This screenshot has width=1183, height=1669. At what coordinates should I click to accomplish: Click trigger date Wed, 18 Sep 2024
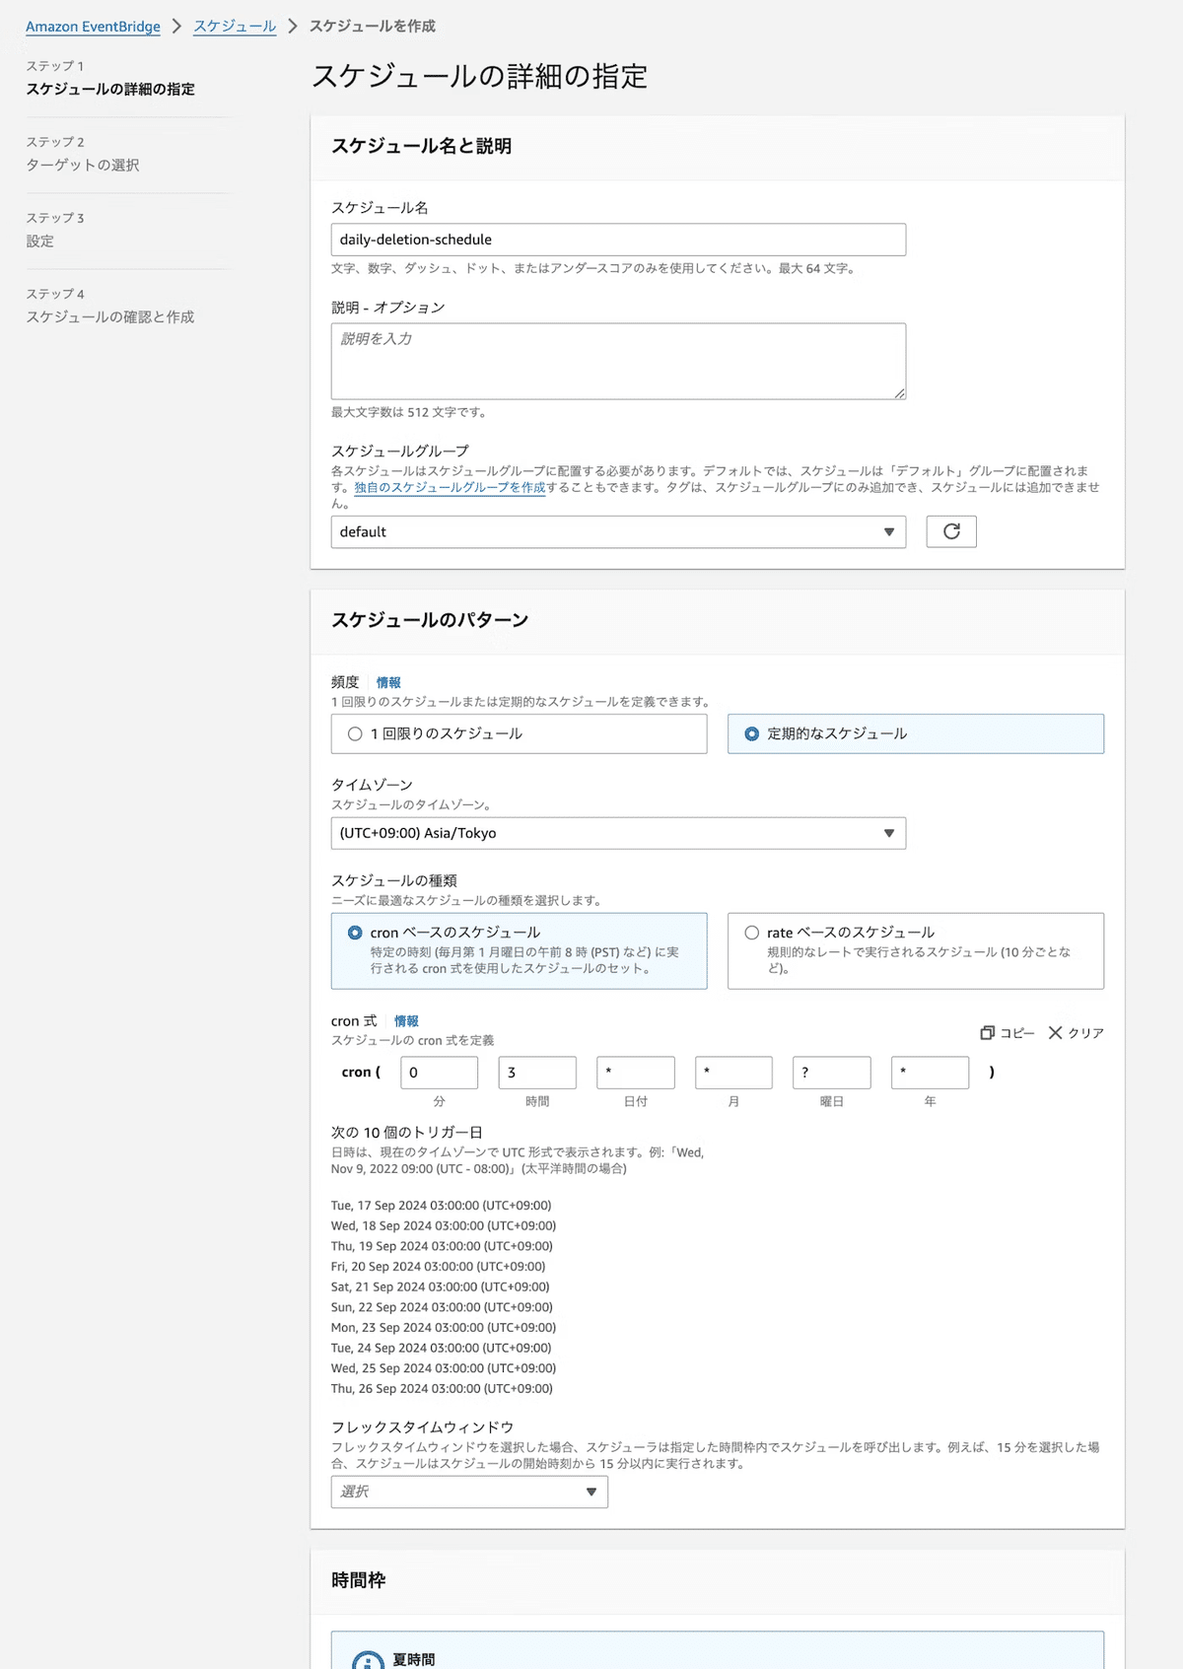(x=444, y=1226)
